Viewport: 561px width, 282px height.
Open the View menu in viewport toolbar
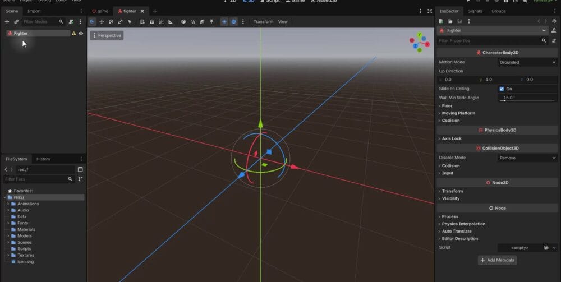point(283,22)
